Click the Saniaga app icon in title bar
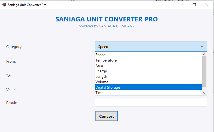The image size is (214, 132). tap(4, 5)
